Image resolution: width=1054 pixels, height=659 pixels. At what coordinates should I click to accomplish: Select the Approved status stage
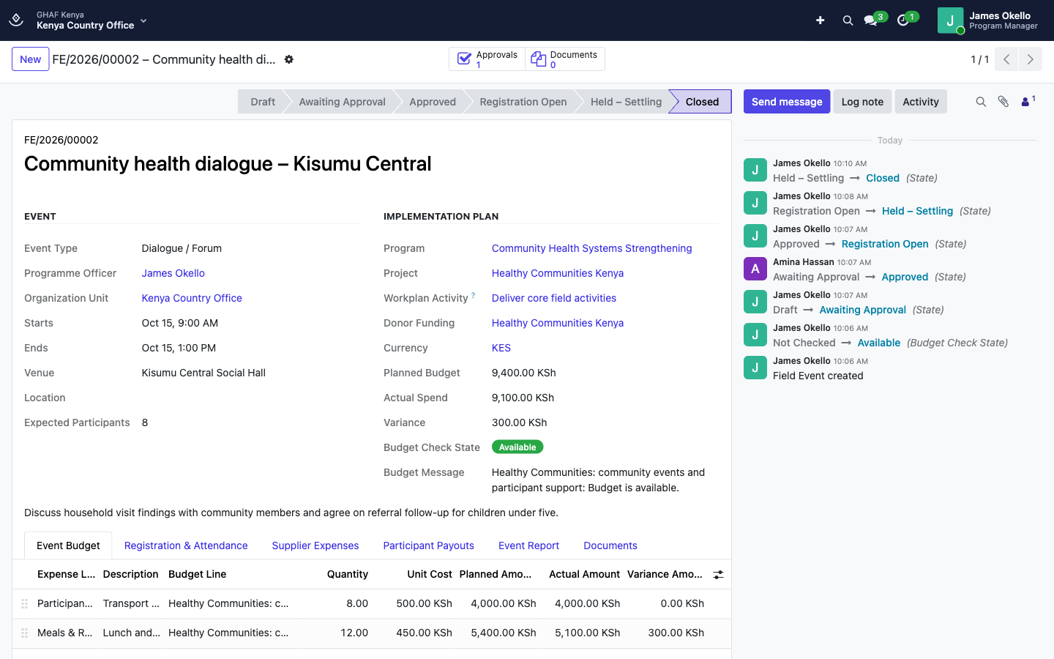point(433,102)
